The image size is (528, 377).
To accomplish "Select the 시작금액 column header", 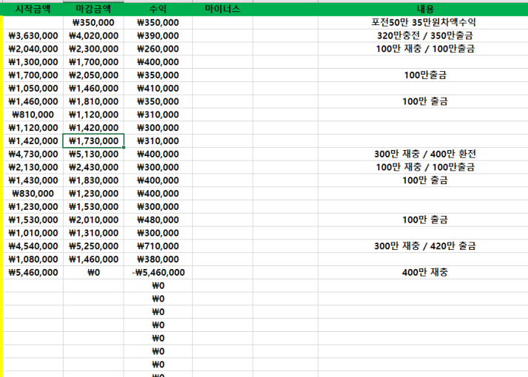I will point(33,10).
